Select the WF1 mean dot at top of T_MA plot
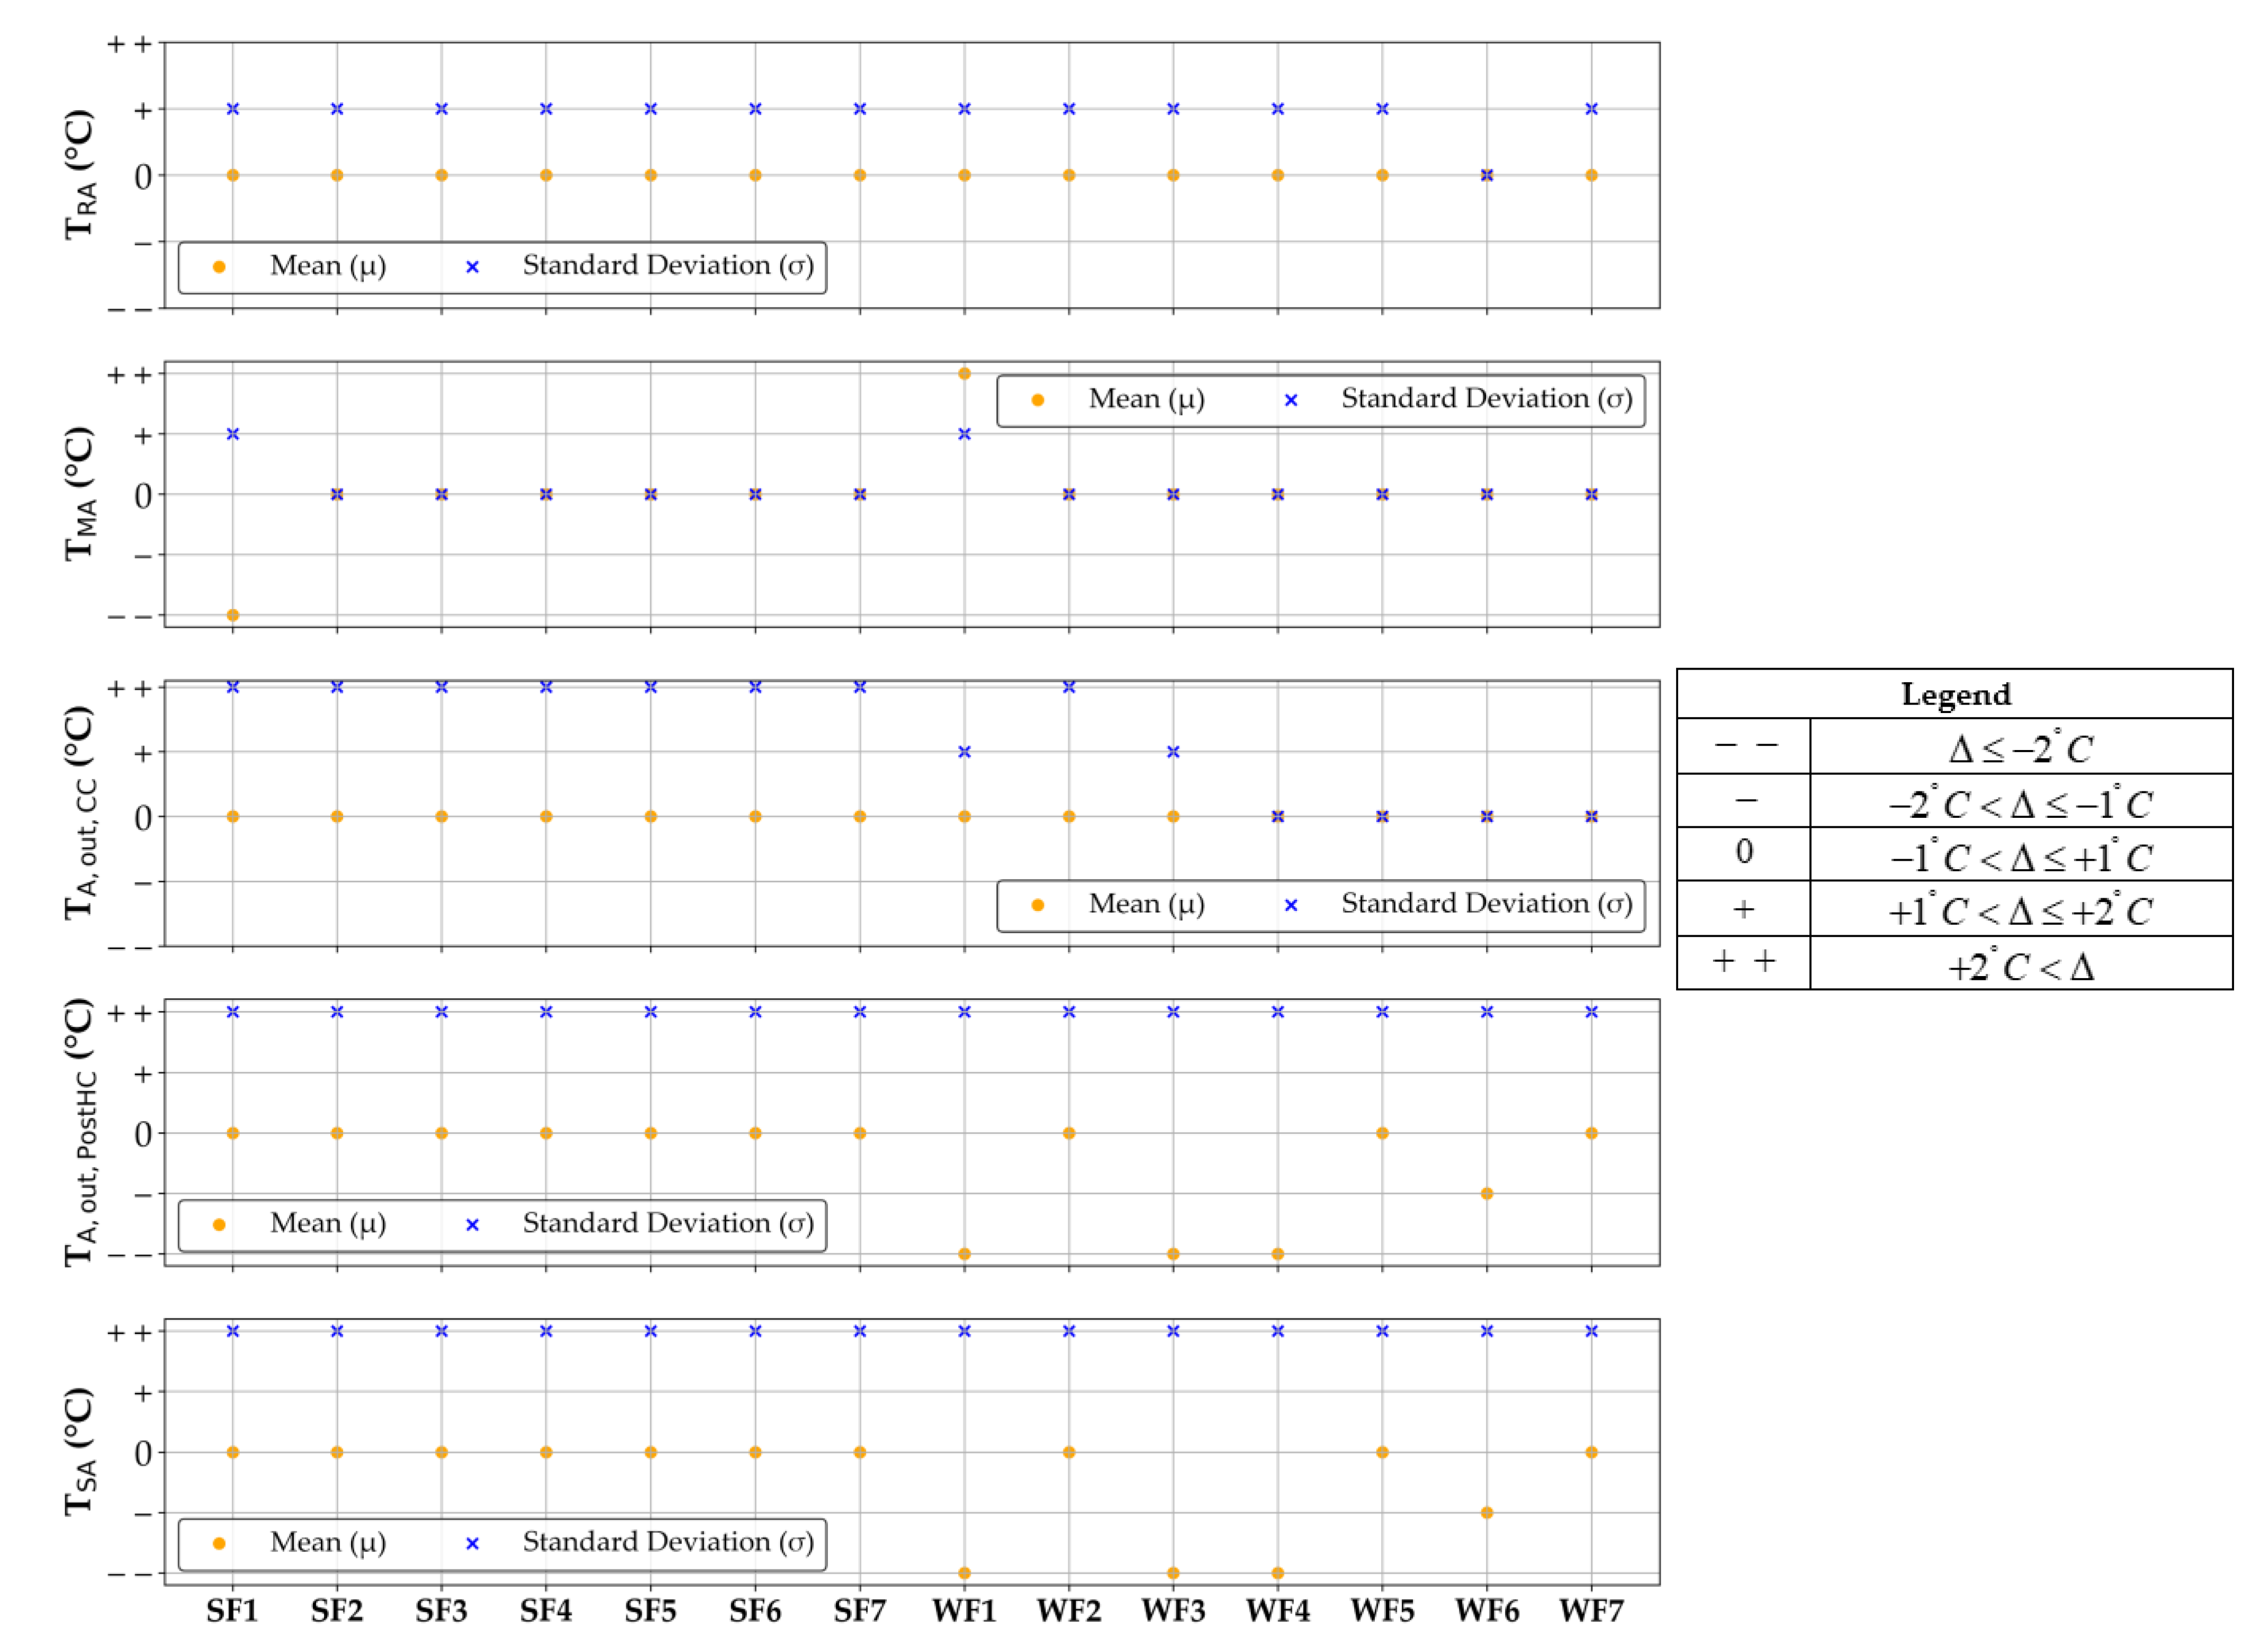The height and width of the screenshot is (1652, 2261). [964, 374]
